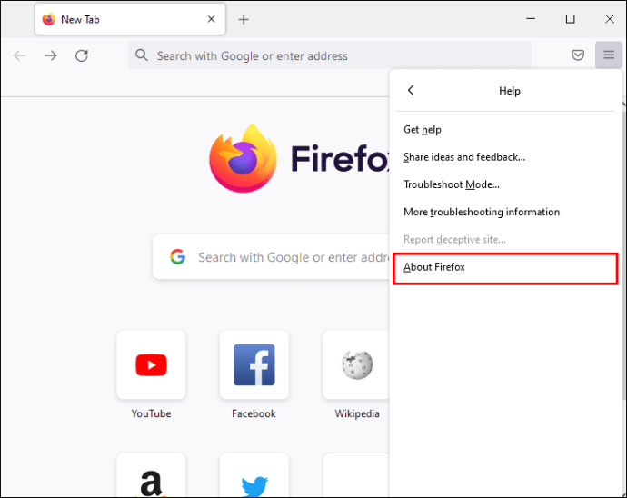Open the Wikipedia shortcut tile

point(356,364)
